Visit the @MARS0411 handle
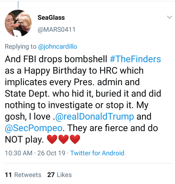The width and height of the screenshot is (175, 184). click(56, 30)
